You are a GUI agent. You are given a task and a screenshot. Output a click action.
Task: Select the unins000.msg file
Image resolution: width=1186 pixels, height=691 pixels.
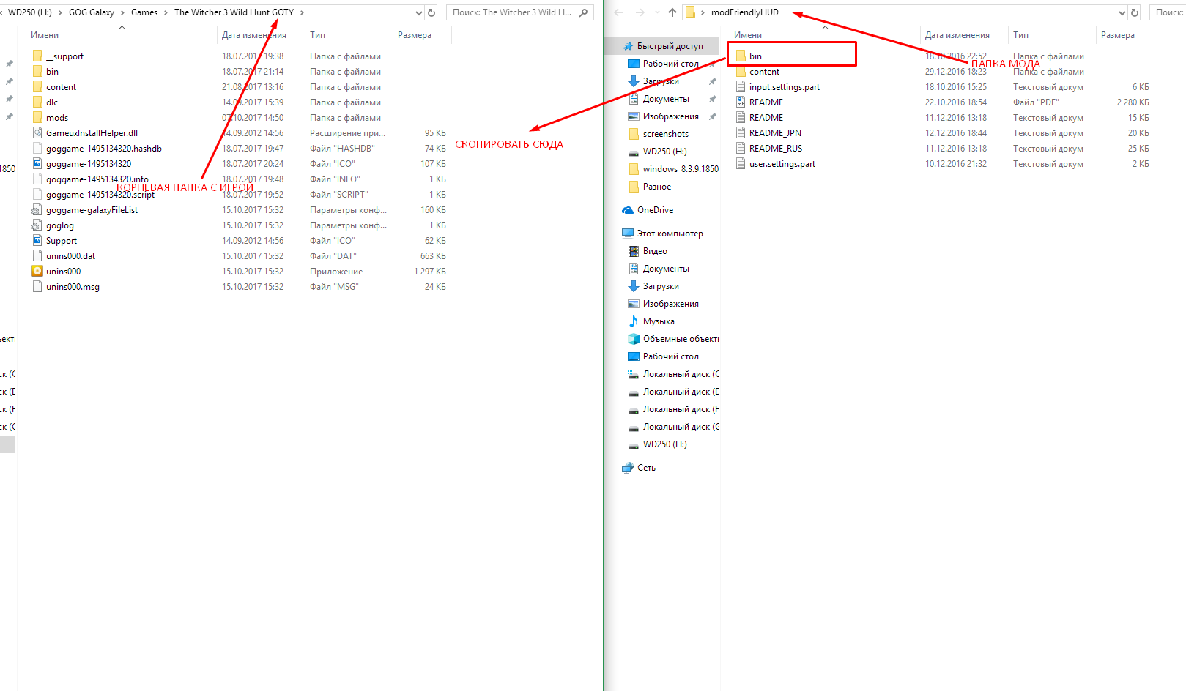tap(73, 287)
